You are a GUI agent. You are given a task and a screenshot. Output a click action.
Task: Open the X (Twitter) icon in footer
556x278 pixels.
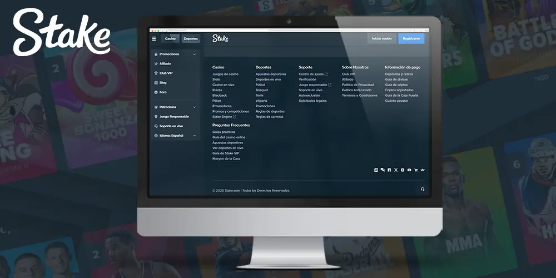tap(396, 170)
